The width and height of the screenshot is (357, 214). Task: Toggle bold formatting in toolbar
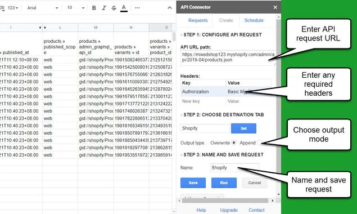pyautogui.click(x=94, y=8)
